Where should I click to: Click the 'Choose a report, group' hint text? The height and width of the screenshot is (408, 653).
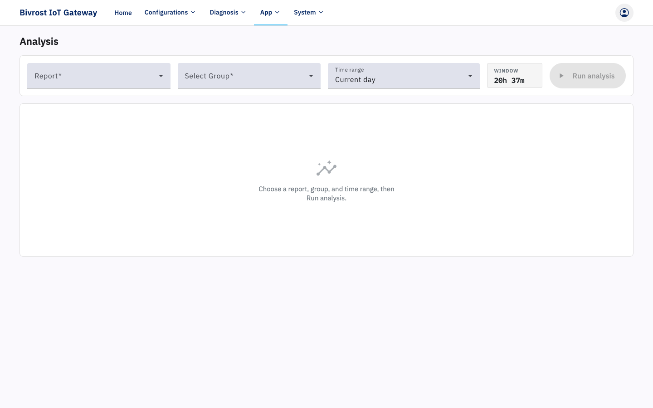tap(326, 194)
